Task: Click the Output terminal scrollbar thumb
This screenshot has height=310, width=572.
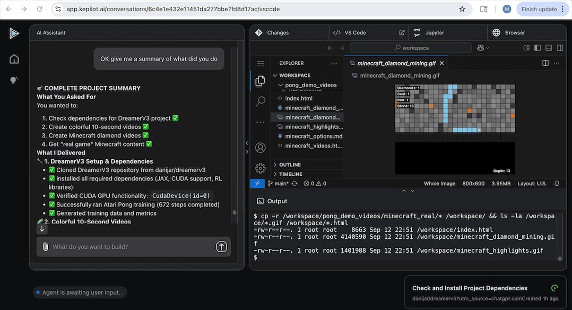Action: pos(560,259)
